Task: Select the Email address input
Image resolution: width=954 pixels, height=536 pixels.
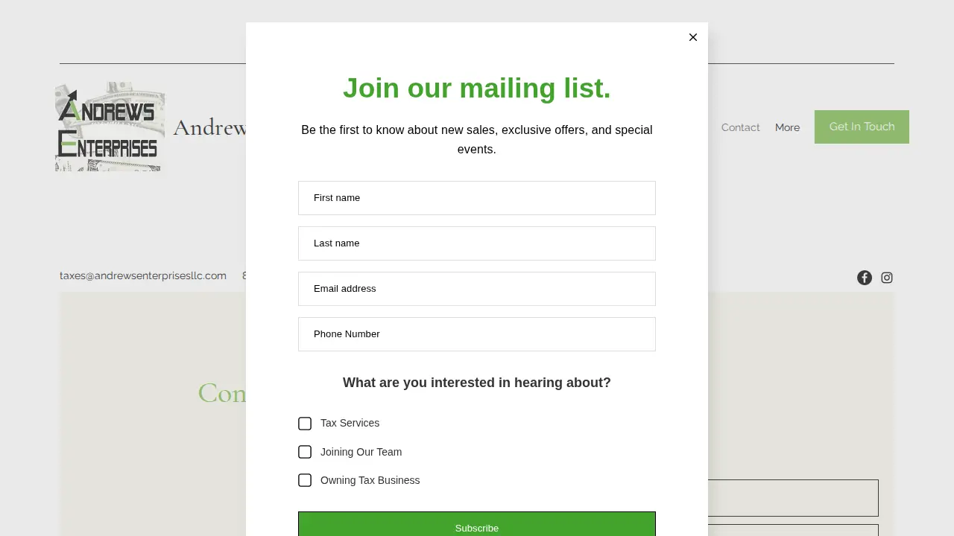Action: 477,289
